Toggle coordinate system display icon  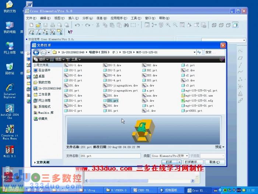click(52, 32)
